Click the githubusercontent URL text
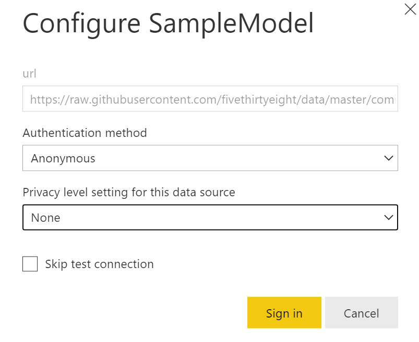 pos(212,99)
